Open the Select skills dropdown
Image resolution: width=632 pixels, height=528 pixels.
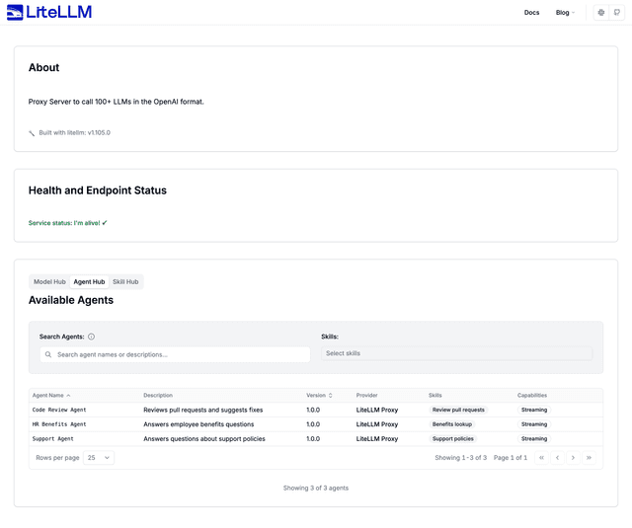[x=456, y=353]
